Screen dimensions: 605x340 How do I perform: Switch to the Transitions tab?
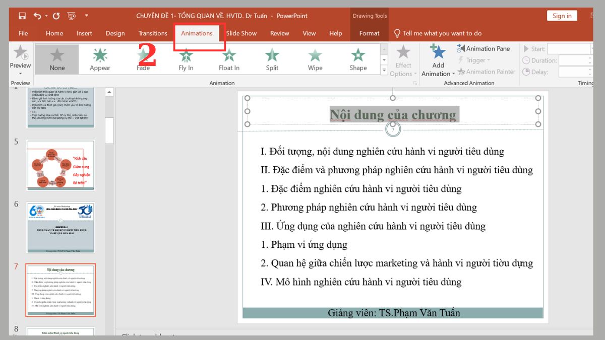pos(153,33)
